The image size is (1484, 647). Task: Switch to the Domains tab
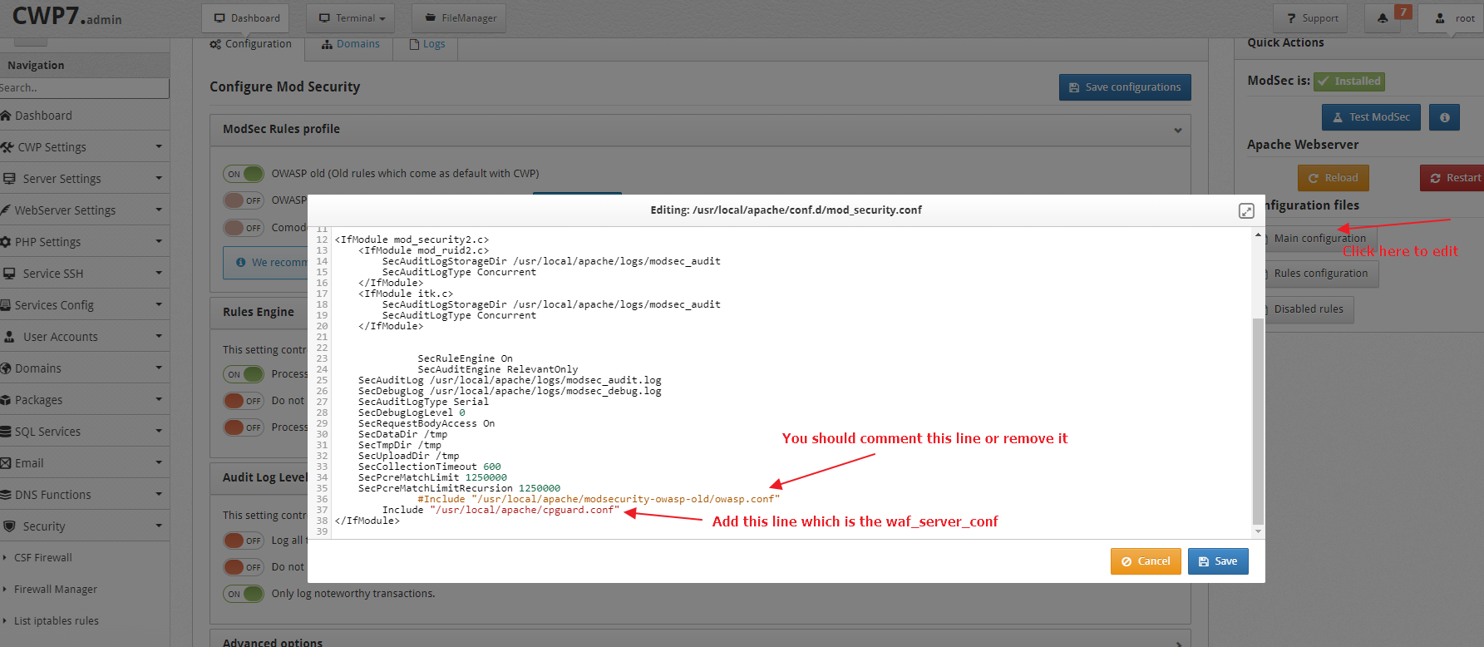coord(351,44)
